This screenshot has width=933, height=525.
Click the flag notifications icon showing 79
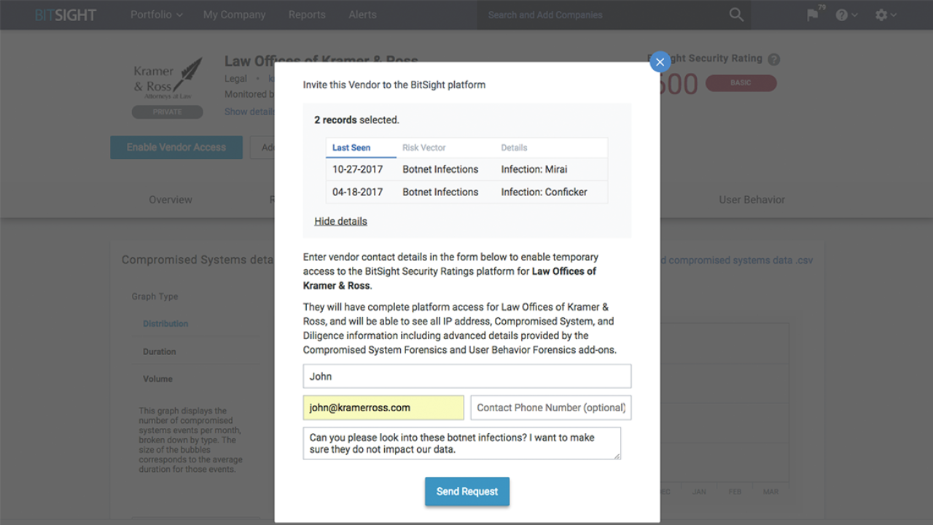point(811,15)
